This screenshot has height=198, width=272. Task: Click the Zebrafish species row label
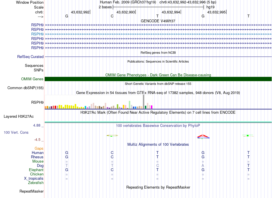36,183
